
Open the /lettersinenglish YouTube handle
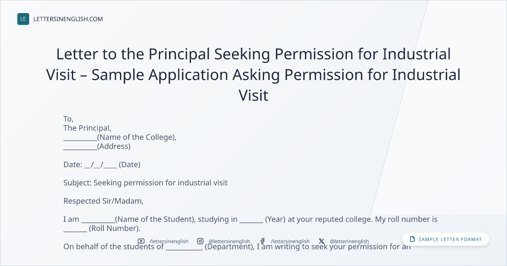[169, 242]
